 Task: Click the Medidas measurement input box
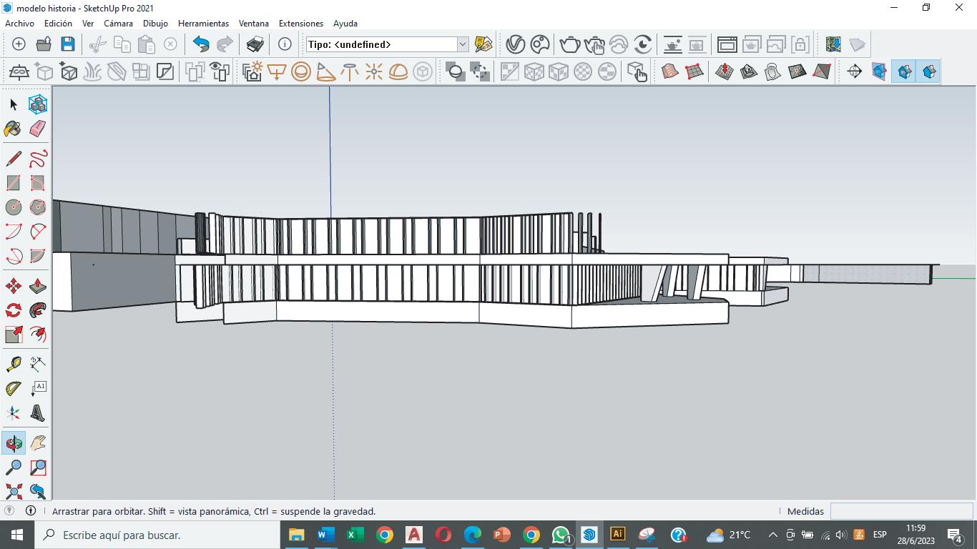point(900,511)
